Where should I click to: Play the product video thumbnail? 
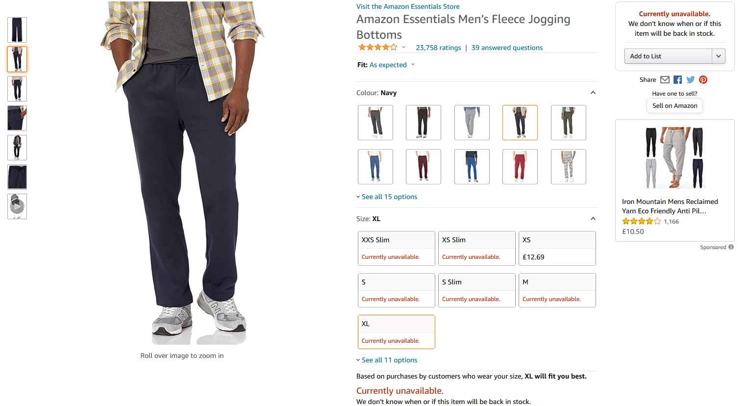pyautogui.click(x=17, y=206)
